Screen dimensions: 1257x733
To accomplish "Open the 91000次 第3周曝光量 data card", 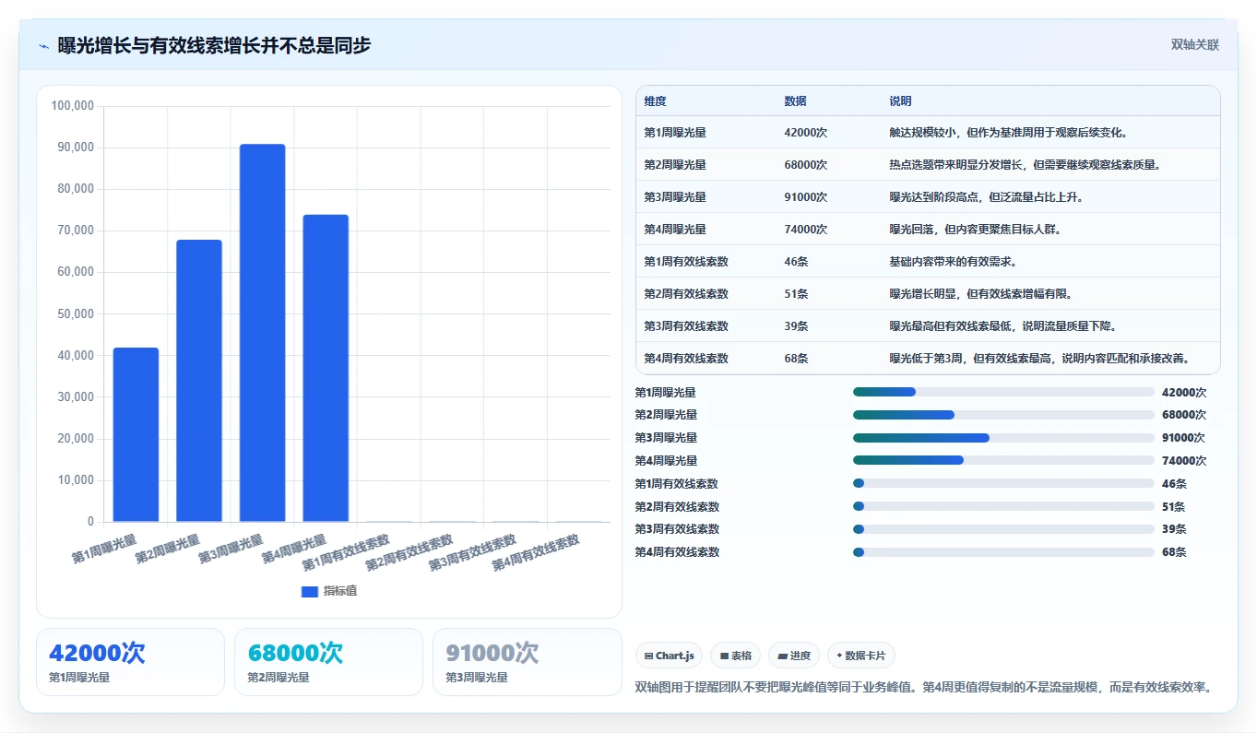I will (x=528, y=662).
